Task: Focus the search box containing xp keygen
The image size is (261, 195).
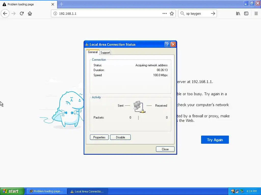Action: (197, 13)
